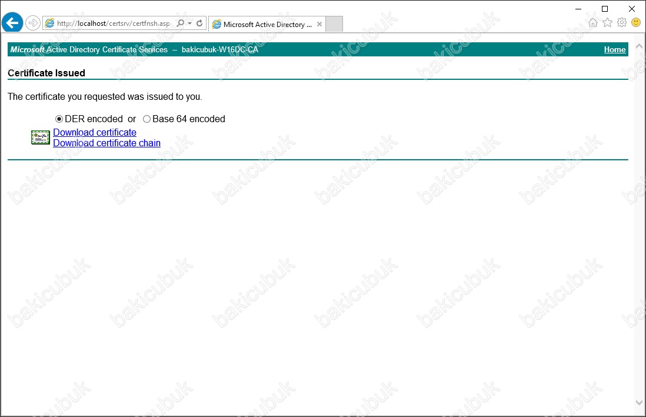The image size is (646, 417).
Task: Open the browser Home page icon
Action: coord(593,23)
